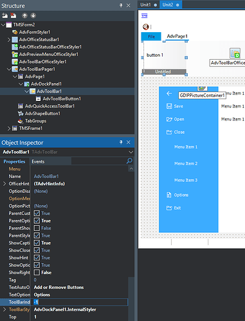Toggle the ShowCapti checkbox
Image resolution: width=245 pixels, height=321 pixels.
point(37,243)
